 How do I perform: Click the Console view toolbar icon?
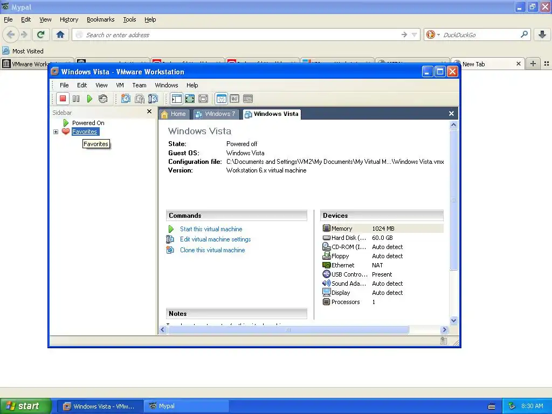click(248, 99)
